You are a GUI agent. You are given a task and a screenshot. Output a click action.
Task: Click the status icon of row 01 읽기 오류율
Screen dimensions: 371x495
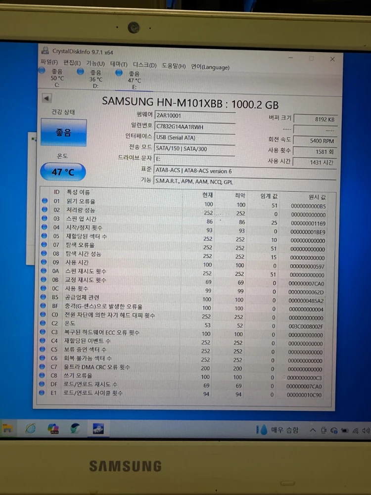pos(45,200)
